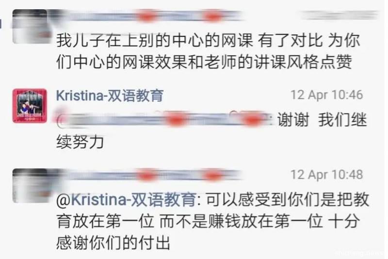The height and width of the screenshot is (259, 388).
Task: Open the Kristina-双语教育 sender name
Action: pos(110,96)
